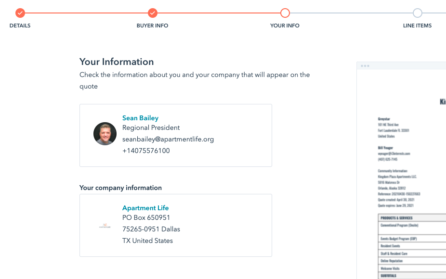Click the Apartment Life company logo

coord(105,226)
